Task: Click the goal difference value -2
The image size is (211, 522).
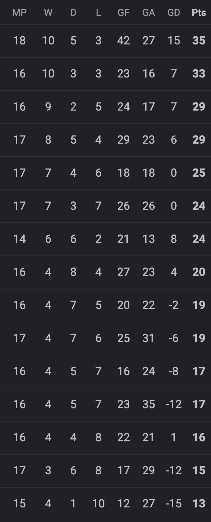Action: [174, 305]
